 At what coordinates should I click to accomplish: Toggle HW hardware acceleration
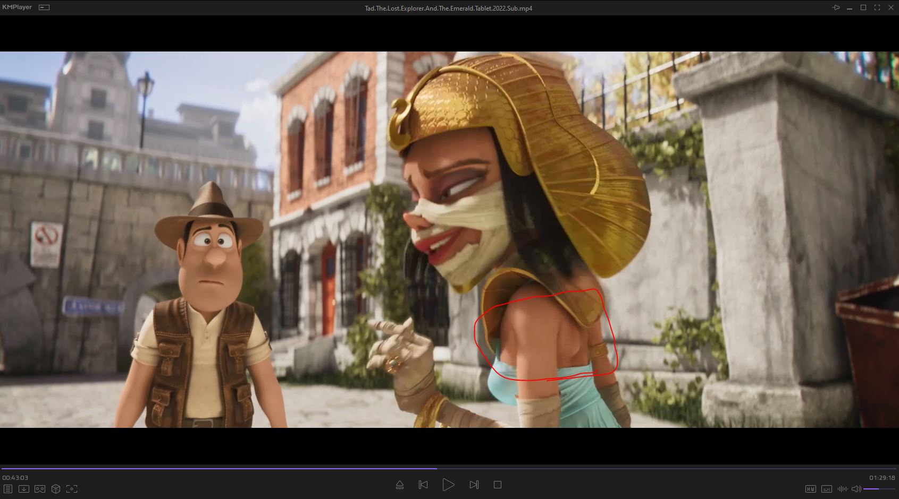tap(811, 489)
